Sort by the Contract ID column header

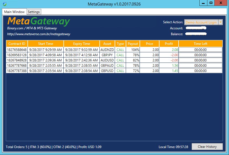pyautogui.click(x=17, y=44)
